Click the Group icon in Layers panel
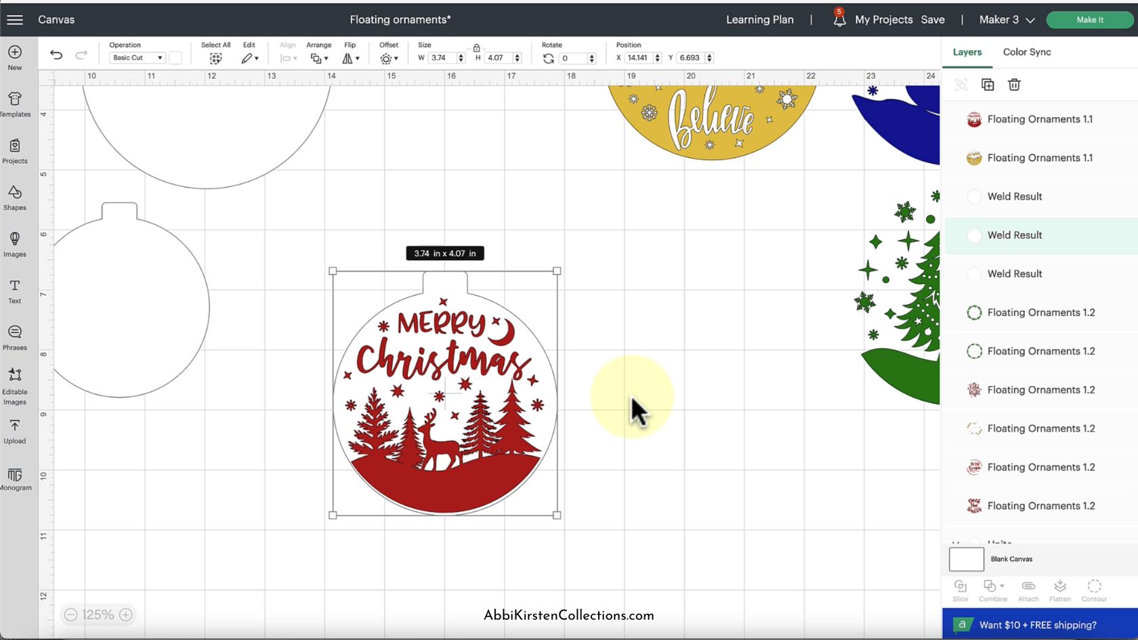1138x640 pixels. tap(961, 85)
